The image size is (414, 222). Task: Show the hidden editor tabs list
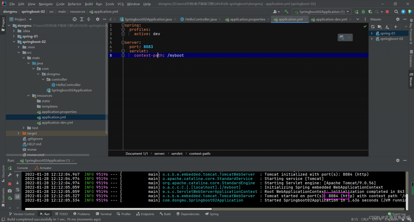click(x=357, y=19)
